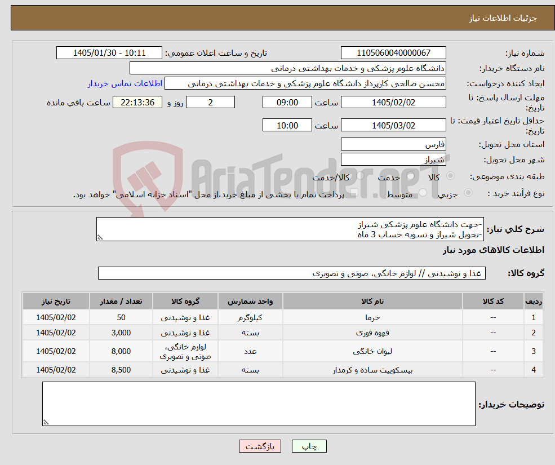
Task: Open اطلاعات تماس خریدار link
Action: [x=125, y=83]
